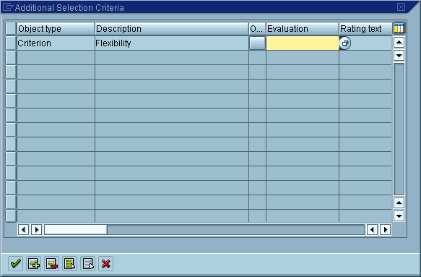
Task: Click the Insert row icon with plus
Action: click(33, 263)
